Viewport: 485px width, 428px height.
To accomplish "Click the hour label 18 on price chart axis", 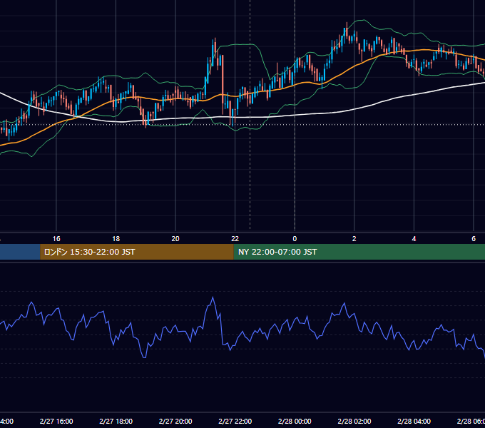I will pyautogui.click(x=116, y=239).
